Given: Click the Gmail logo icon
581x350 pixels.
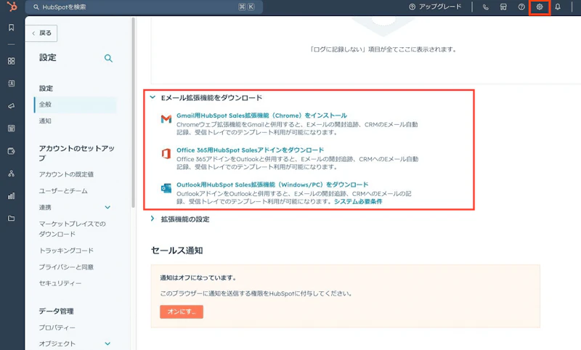Looking at the screenshot, I should coord(166,119).
